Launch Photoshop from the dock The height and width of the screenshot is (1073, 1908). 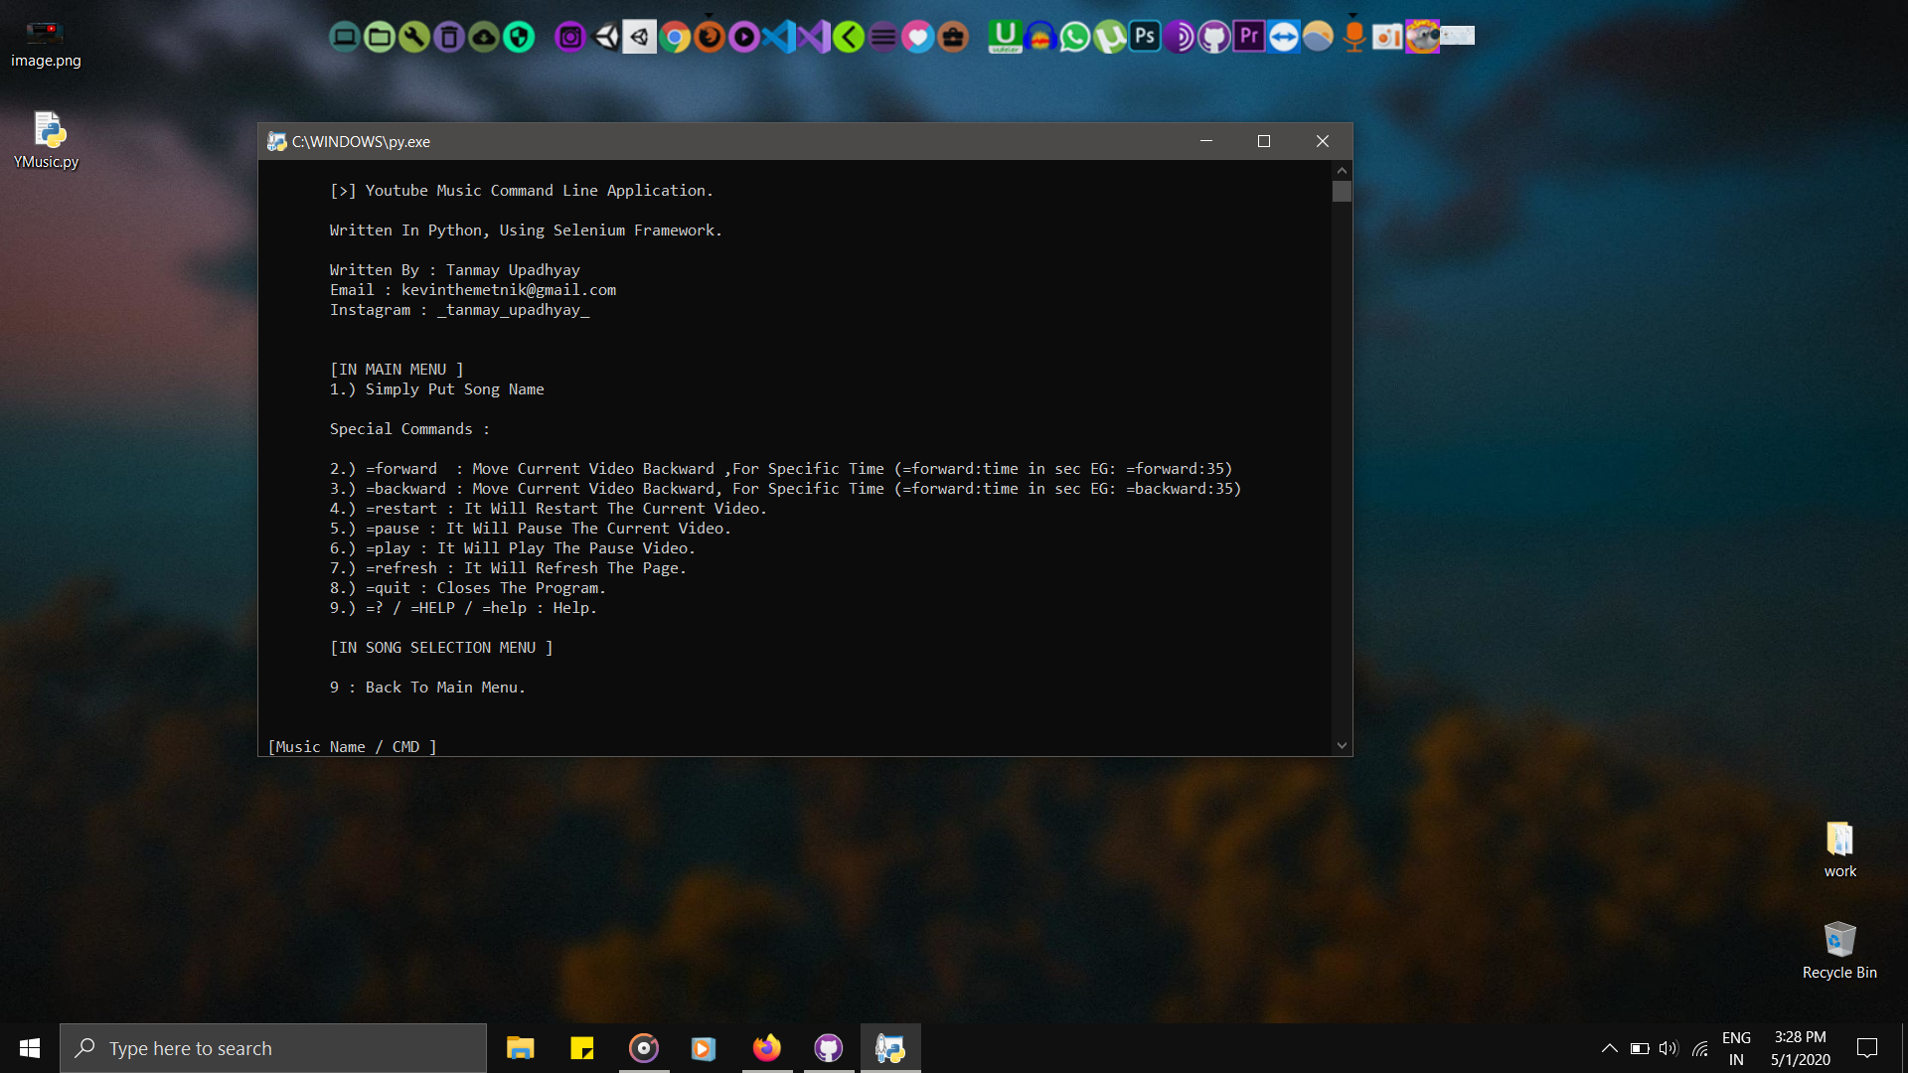pyautogui.click(x=1145, y=38)
